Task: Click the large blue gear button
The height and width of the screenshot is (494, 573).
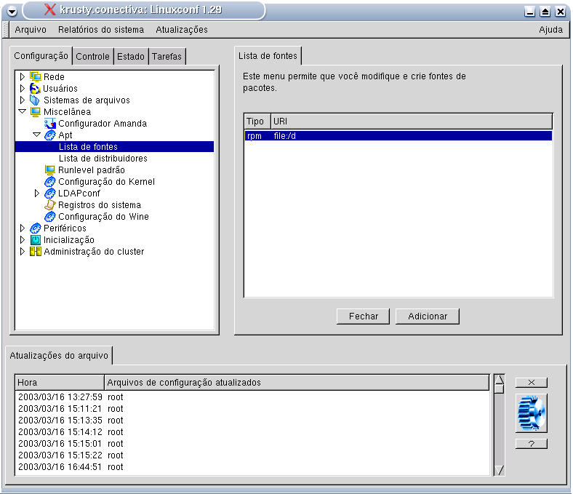Action: click(x=532, y=413)
